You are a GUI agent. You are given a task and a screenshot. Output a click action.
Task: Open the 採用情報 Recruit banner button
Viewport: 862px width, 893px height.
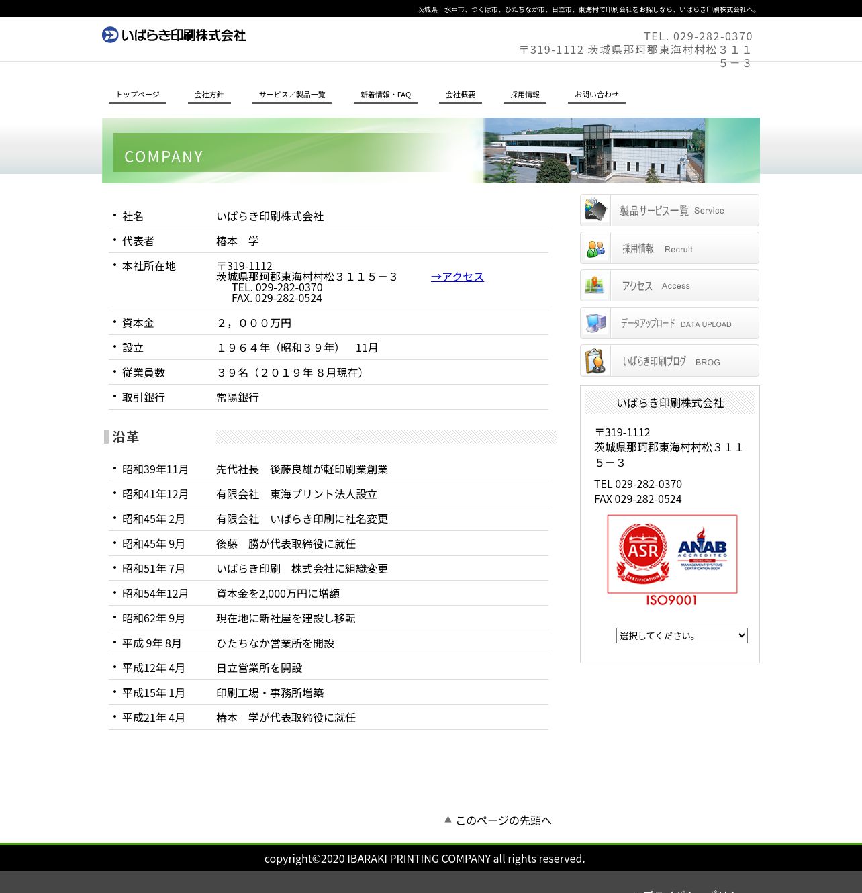(670, 248)
